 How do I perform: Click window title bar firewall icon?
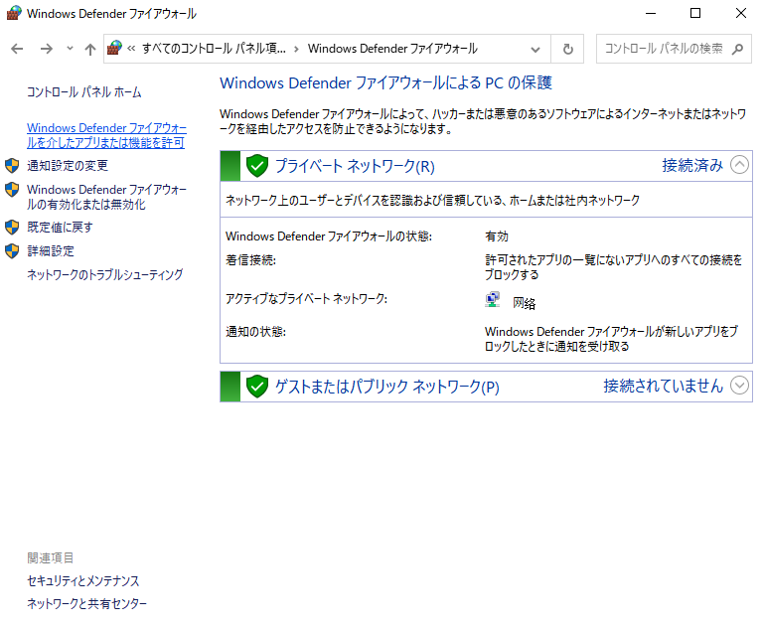(x=14, y=13)
